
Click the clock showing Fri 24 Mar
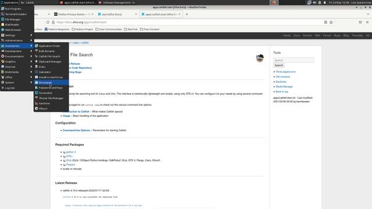[339, 2]
